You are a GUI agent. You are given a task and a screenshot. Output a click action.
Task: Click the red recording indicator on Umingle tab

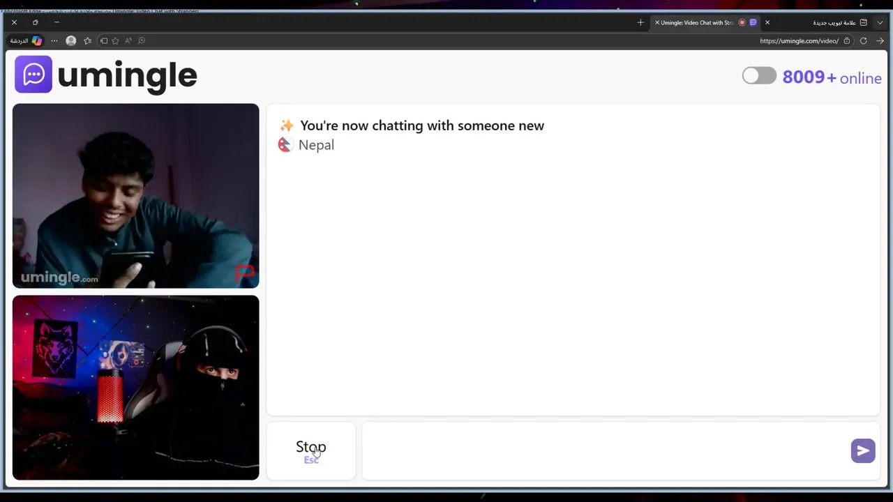742,22
